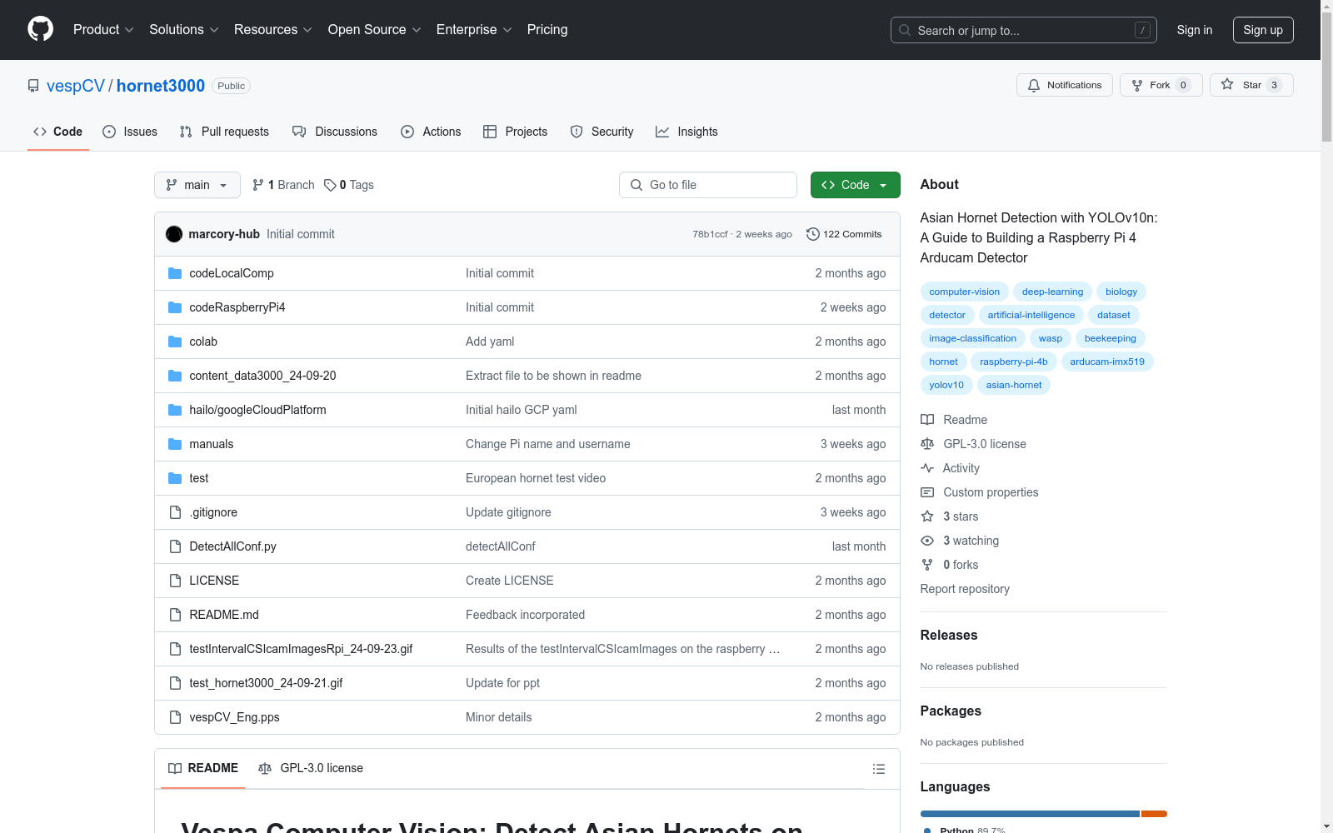This screenshot has width=1333, height=833.
Task: Open the codeRaspberryPi4 folder
Action: (x=237, y=307)
